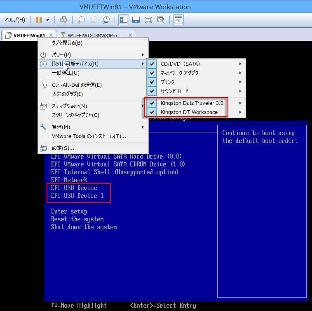This screenshot has width=312, height=311.
Task: Select the EFI USB Device 1 boot entry
Action: pos(77,196)
